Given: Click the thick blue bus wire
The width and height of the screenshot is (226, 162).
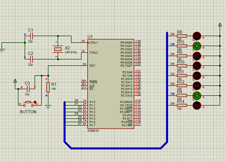Looking at the screenshot, I should [x=115, y=148].
